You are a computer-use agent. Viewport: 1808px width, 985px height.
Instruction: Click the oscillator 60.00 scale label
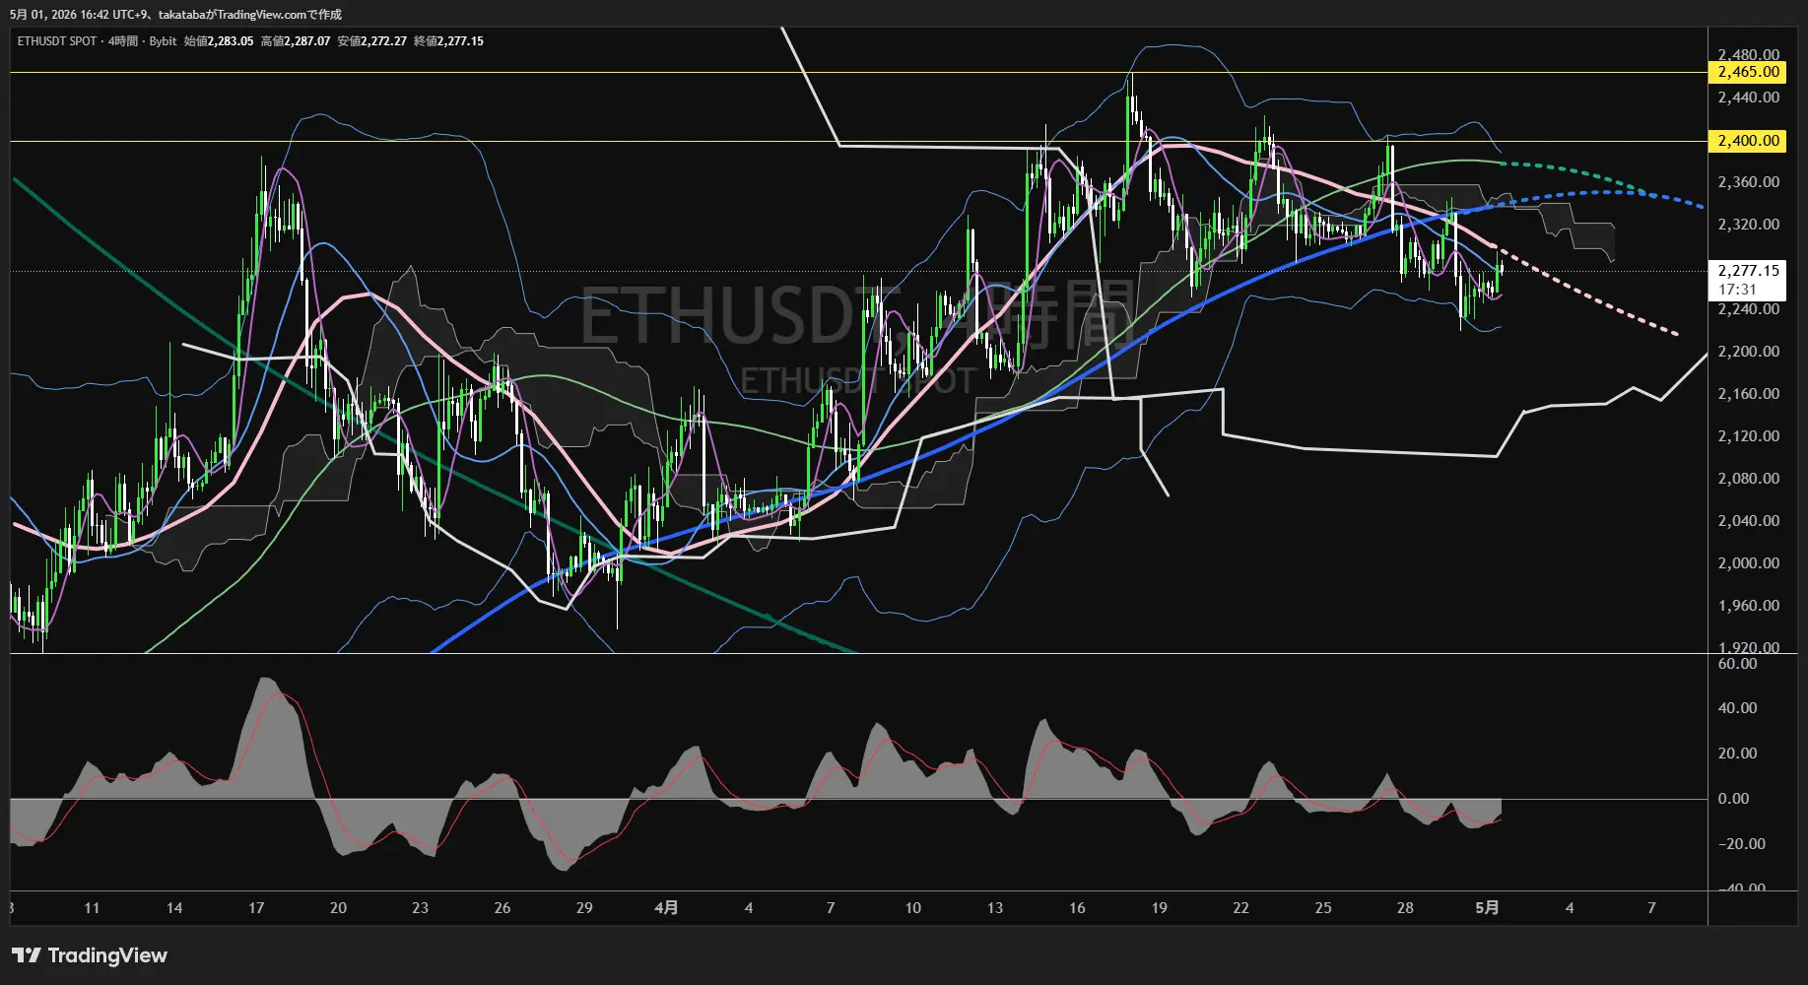coord(1737,664)
